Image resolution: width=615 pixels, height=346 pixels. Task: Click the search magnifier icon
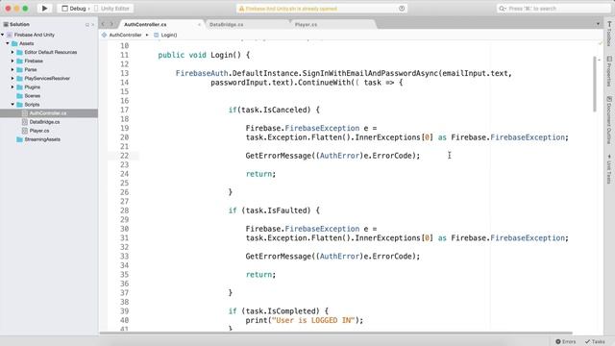(x=502, y=9)
